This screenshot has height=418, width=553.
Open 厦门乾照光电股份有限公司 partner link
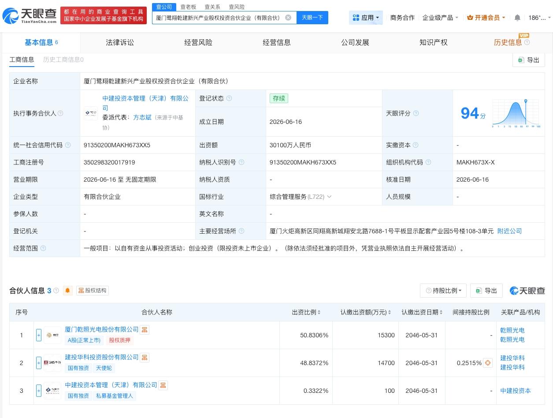point(102,329)
